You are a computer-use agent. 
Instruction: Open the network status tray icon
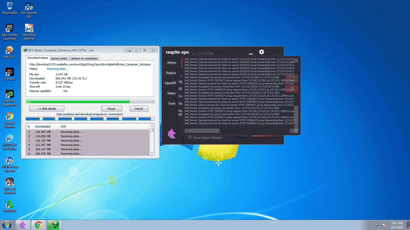(378, 225)
